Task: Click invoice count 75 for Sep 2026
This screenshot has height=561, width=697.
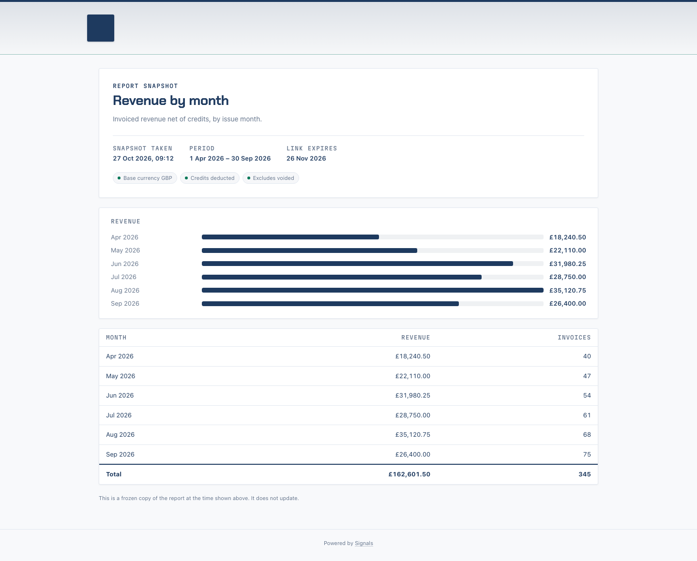Action: point(587,455)
